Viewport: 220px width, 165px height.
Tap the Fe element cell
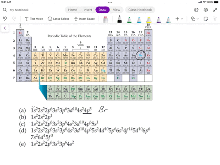73,55
